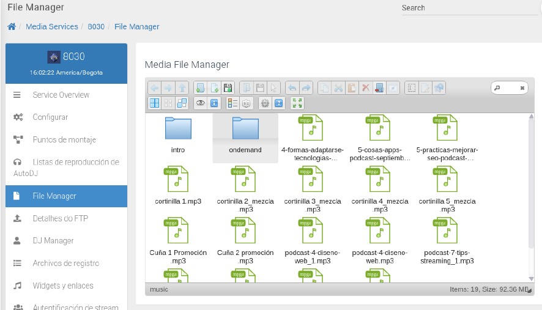Create a new folder from toolbar

click(200, 88)
